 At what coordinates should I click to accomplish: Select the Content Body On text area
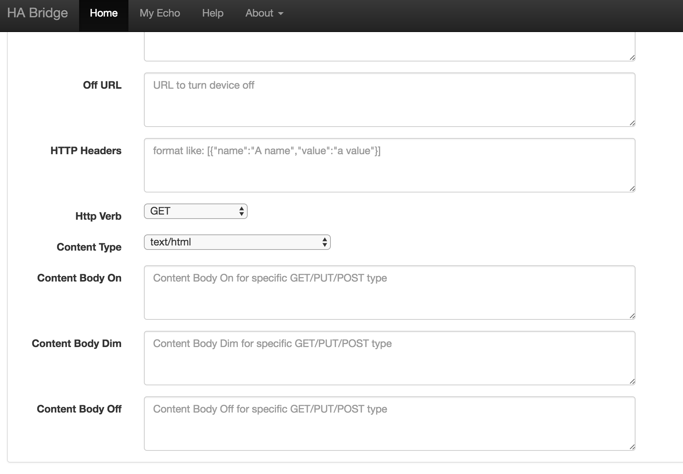click(389, 293)
